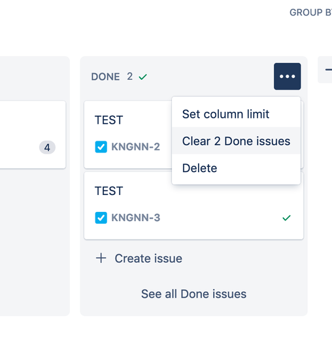Open the GROUP BY dropdown
This screenshot has height=352, width=332.
tap(310, 12)
